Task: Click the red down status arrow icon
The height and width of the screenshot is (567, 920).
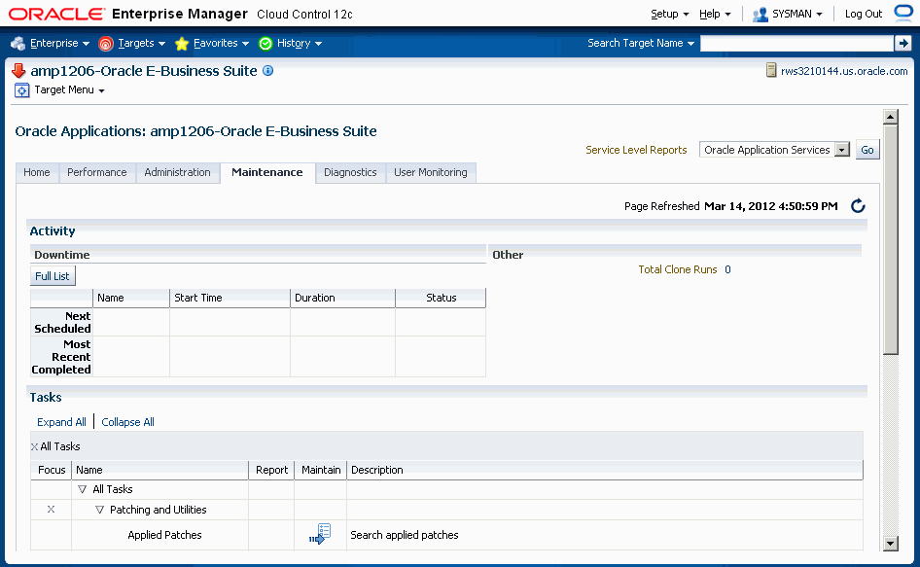Action: click(x=18, y=71)
